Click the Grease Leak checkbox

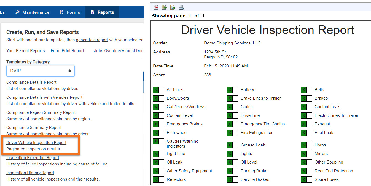(x=232, y=145)
